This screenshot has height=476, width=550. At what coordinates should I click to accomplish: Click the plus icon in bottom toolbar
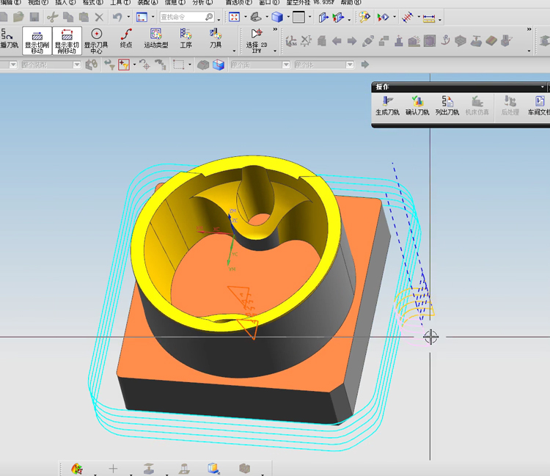coord(113,468)
